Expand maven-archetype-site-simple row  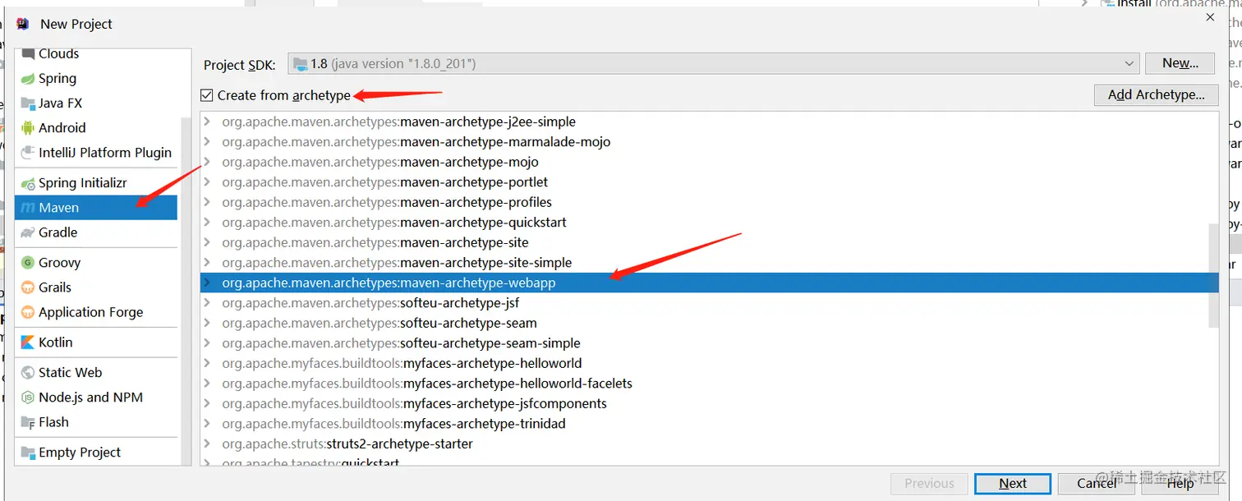207,263
